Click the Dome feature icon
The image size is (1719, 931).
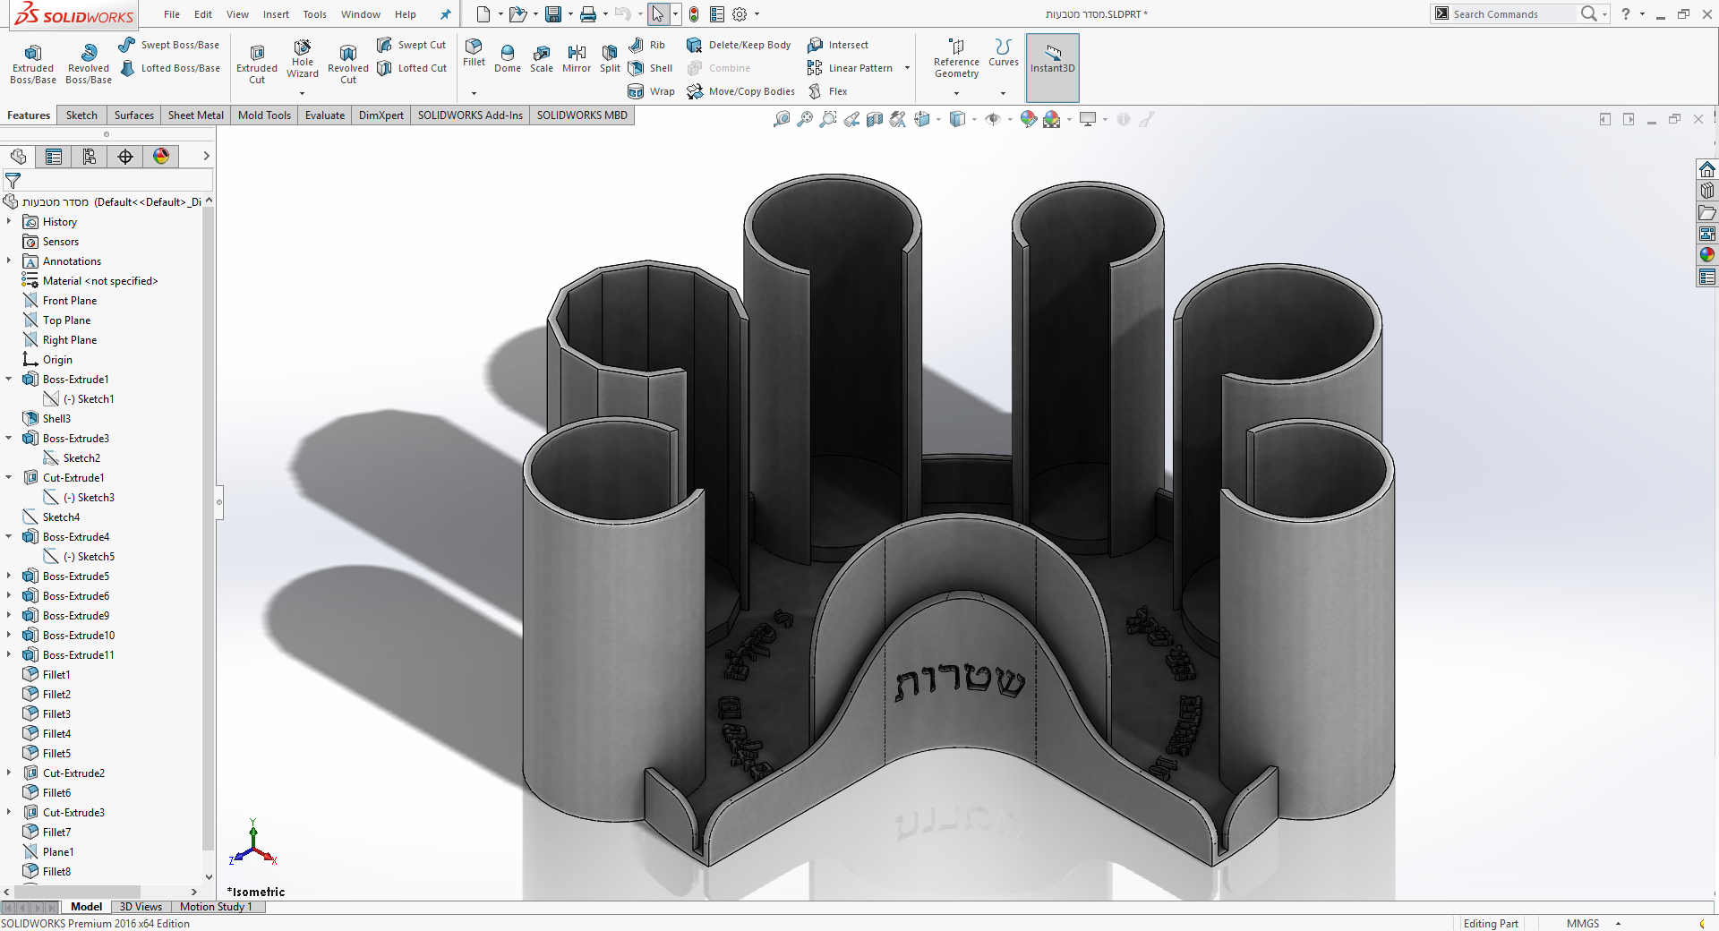point(508,58)
